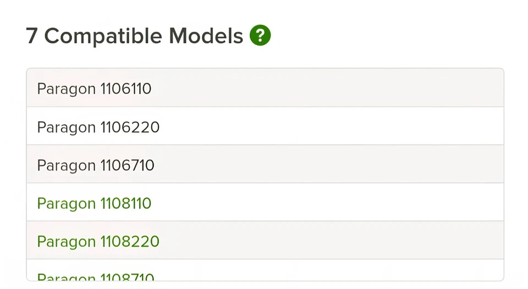Click the number 7 in the heading
This screenshot has width=528, height=289.
[x=32, y=36]
